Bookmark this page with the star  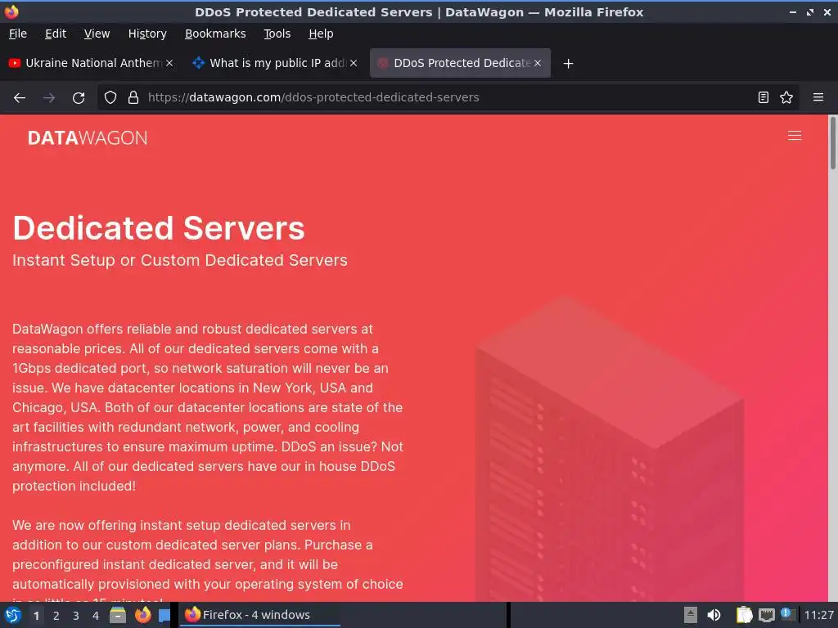coord(786,97)
